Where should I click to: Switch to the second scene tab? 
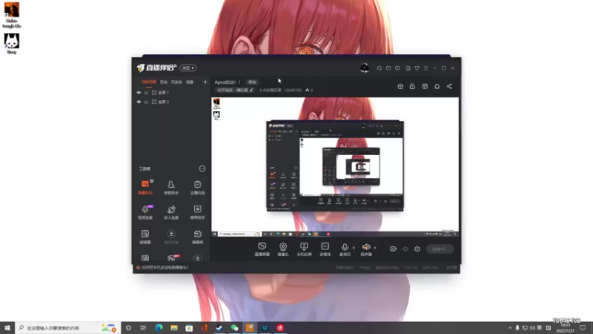point(163,82)
